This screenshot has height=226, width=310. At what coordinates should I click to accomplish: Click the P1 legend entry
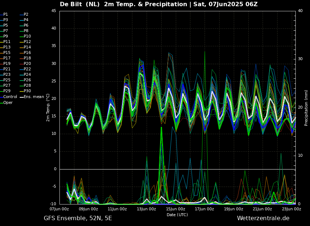point(4,15)
